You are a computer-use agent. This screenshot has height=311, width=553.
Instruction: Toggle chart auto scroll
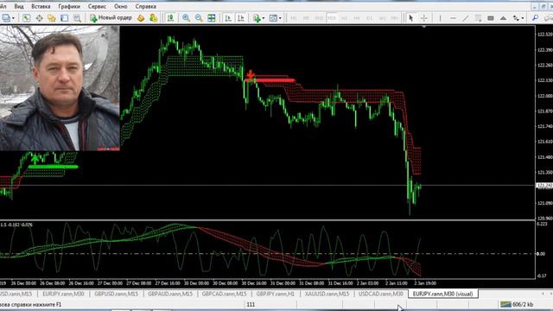point(228,18)
